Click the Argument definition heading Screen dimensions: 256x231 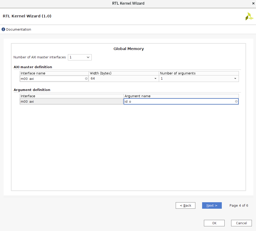[32, 90]
